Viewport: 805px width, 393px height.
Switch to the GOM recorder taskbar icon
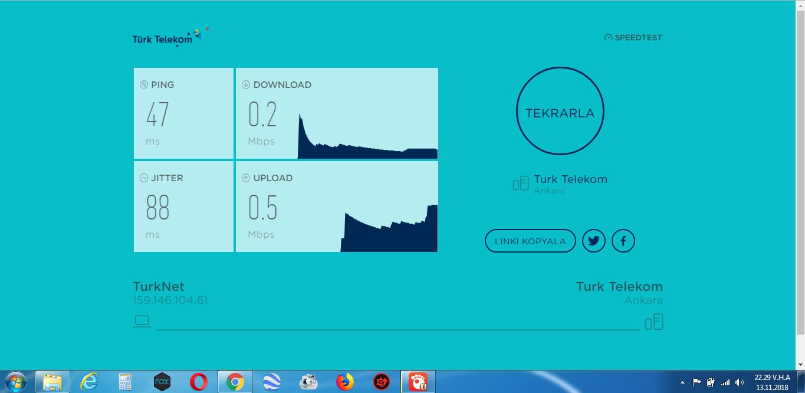click(418, 382)
